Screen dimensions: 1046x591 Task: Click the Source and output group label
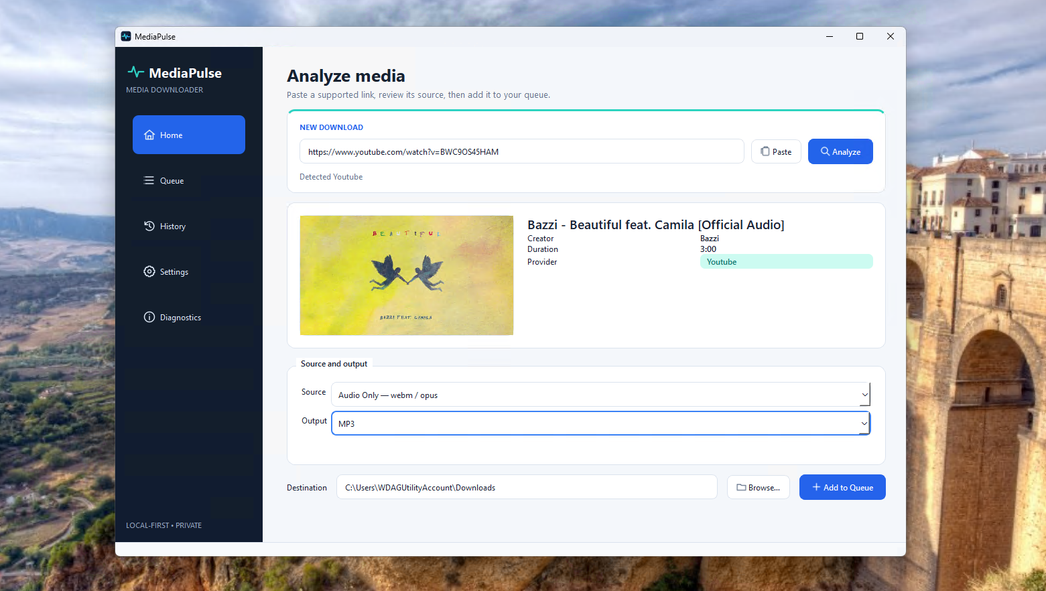point(334,364)
